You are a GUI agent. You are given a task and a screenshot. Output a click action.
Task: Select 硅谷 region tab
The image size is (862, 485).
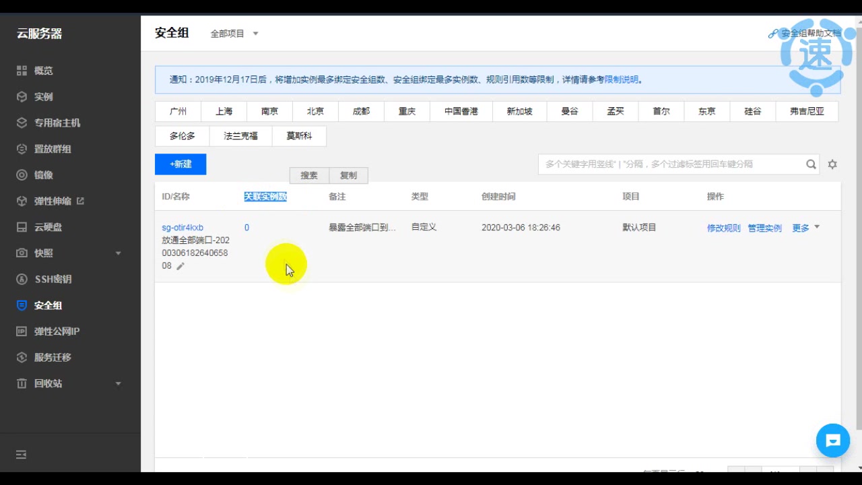point(753,112)
